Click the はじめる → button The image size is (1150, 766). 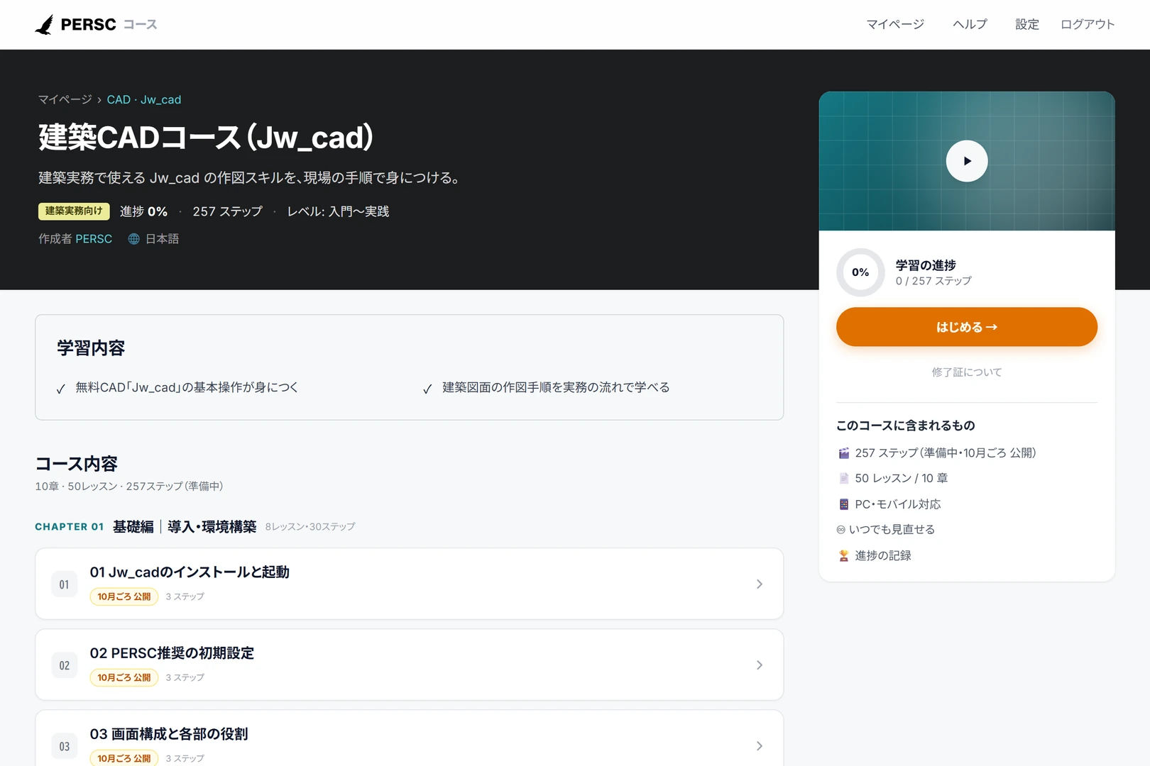coord(967,327)
